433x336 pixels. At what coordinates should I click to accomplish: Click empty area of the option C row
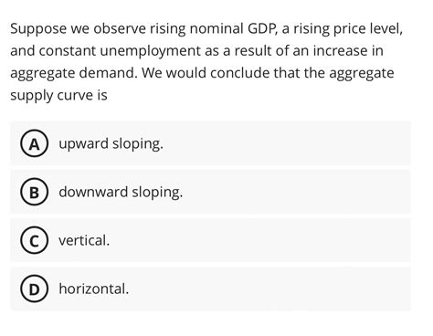click(259, 240)
